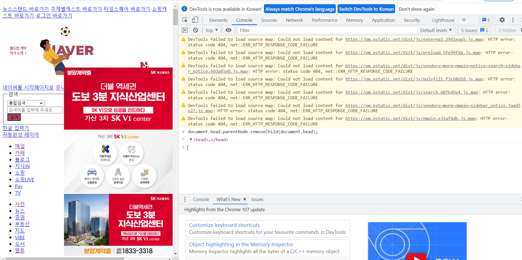Show more DevTools tabs chevron
Viewport: 522px width, 260px height.
(464, 20)
